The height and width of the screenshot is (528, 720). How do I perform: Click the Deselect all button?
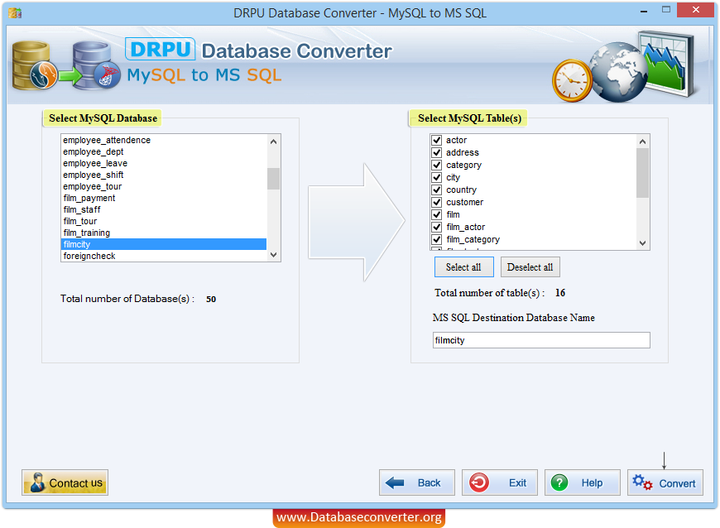530,267
